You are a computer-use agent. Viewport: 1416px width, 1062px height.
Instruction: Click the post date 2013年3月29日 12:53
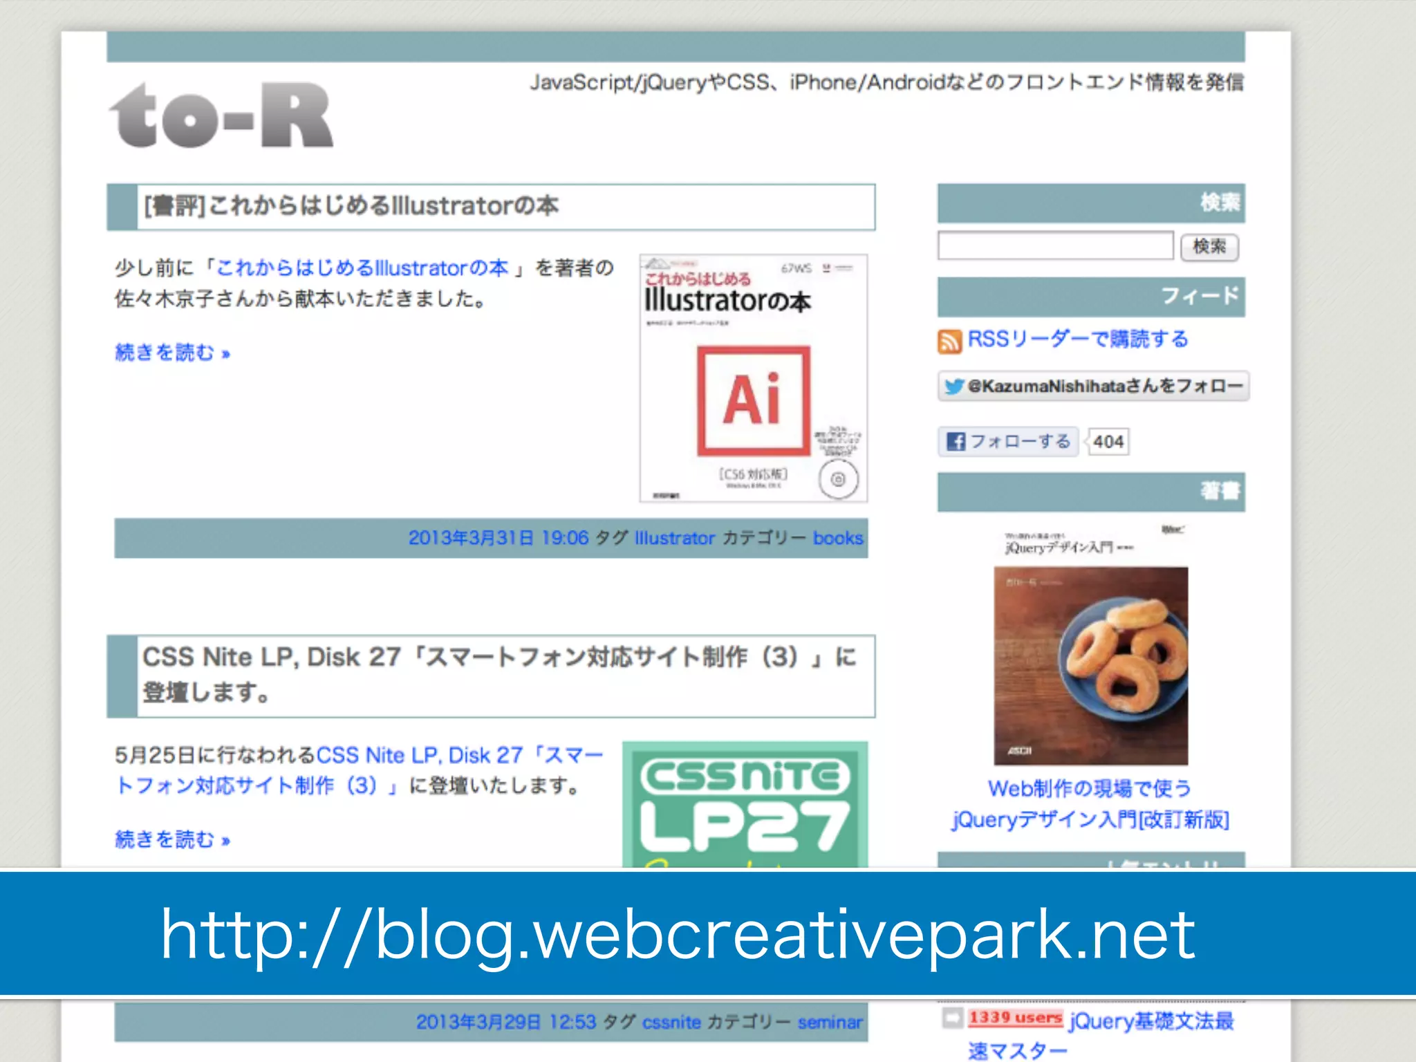click(x=505, y=1022)
